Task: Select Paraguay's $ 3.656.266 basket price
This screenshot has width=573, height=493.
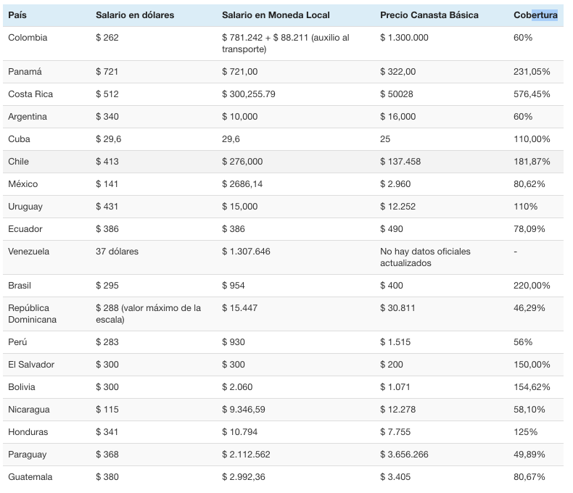Action: [x=404, y=455]
